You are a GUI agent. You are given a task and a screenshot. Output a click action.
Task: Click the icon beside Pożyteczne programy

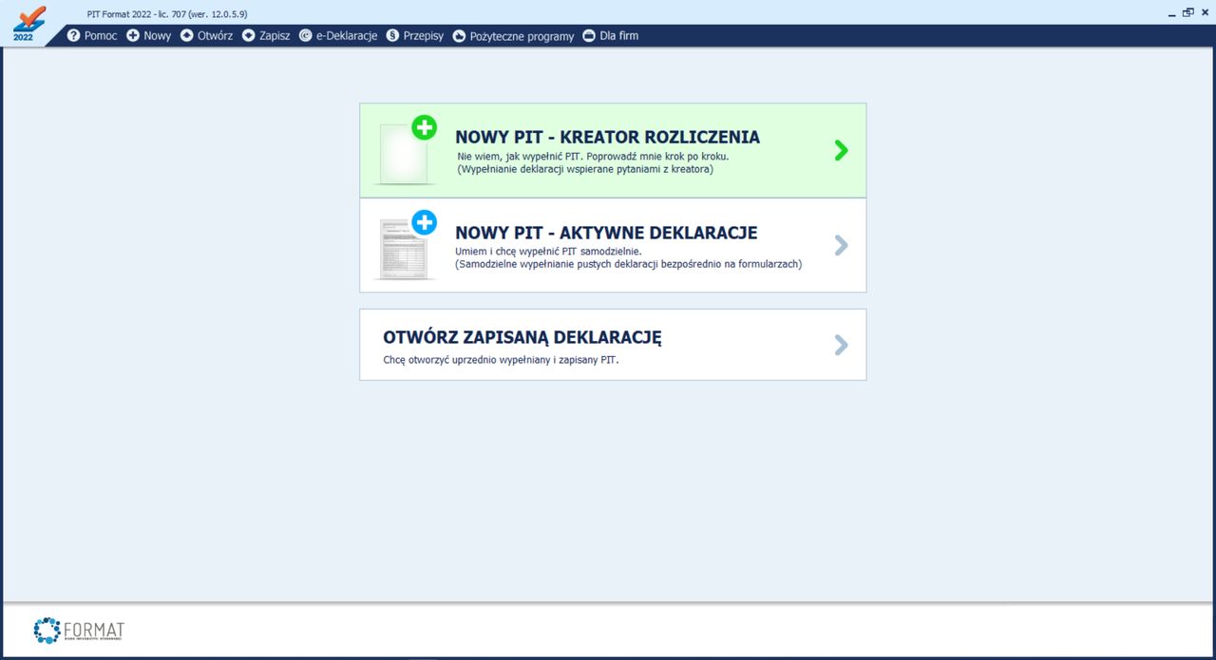(459, 36)
